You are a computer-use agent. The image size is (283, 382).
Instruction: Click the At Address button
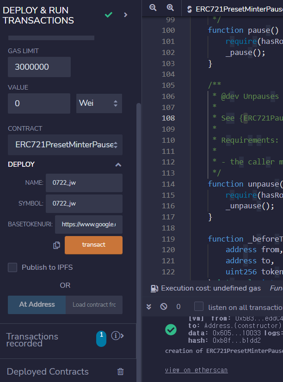(37, 304)
